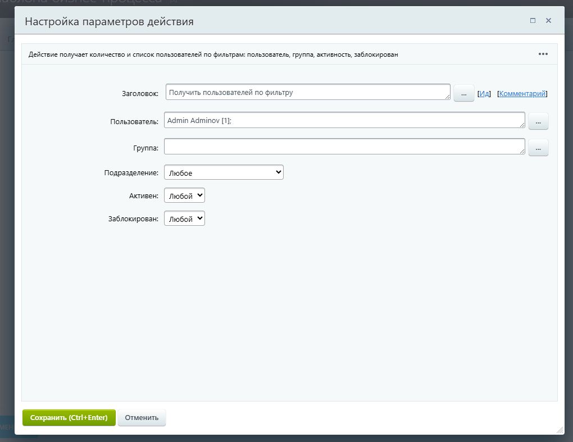Click into the empty Группа field

[x=344, y=147]
